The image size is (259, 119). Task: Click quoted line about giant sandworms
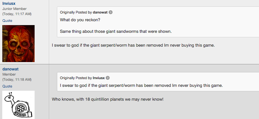click(116, 31)
